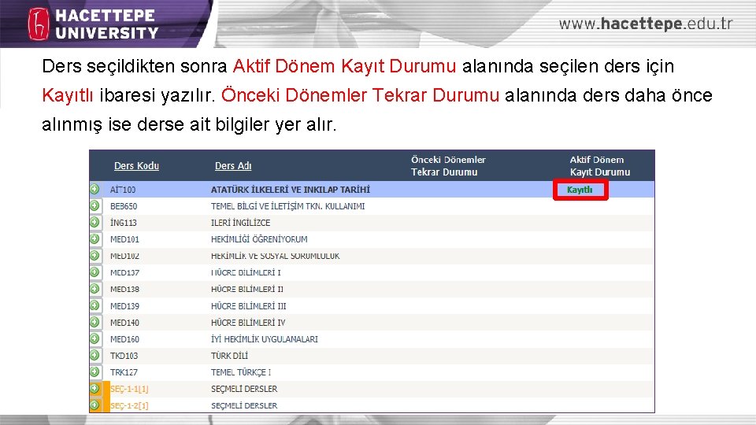
Task: Click the MED101 course code
Action: 124,239
